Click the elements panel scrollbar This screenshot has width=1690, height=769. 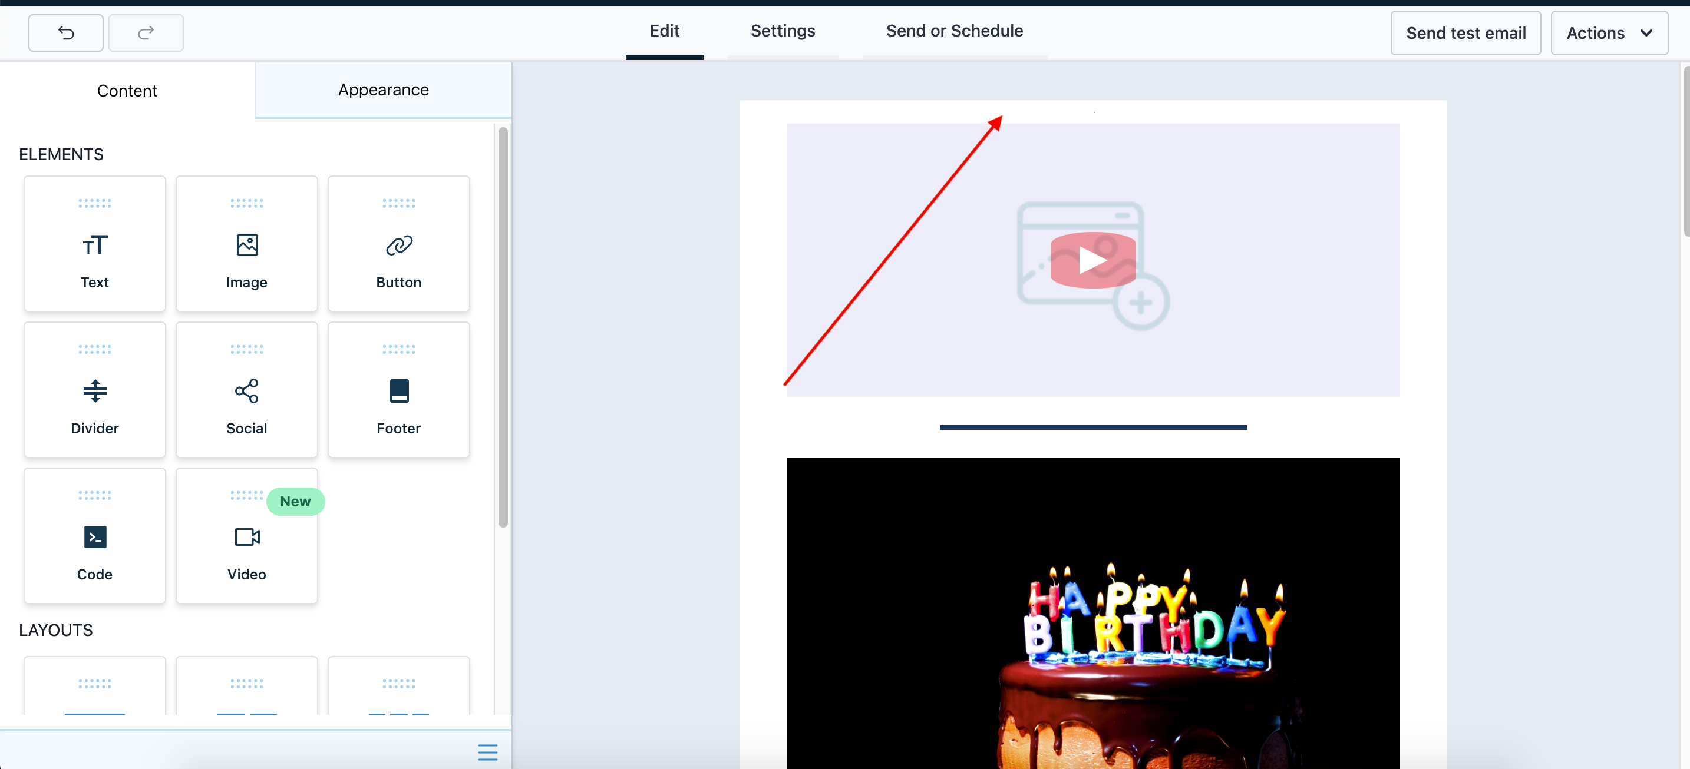503,328
